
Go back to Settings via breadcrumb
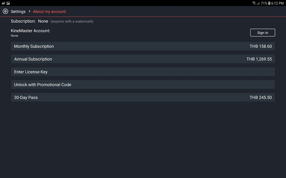coord(18,11)
